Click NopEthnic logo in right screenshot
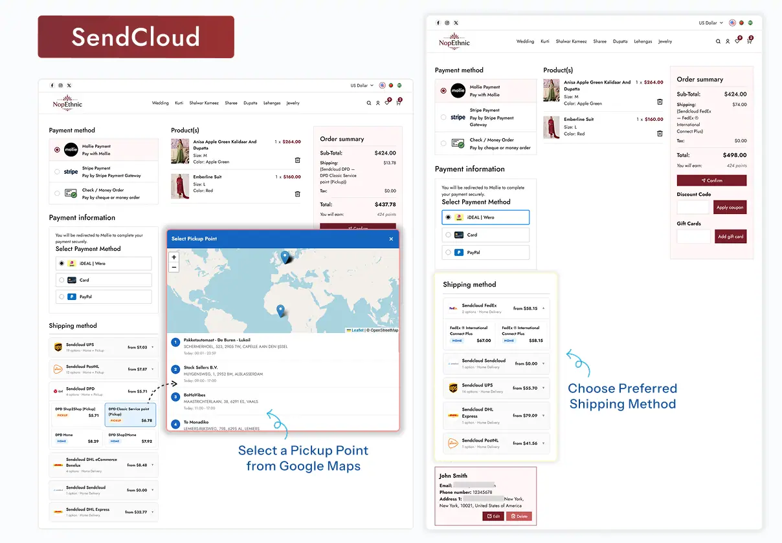The height and width of the screenshot is (543, 782). point(454,41)
